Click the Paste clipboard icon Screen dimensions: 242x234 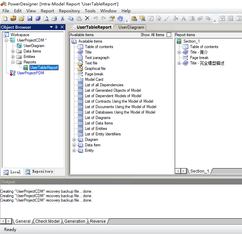pyautogui.click(x=79, y=18)
